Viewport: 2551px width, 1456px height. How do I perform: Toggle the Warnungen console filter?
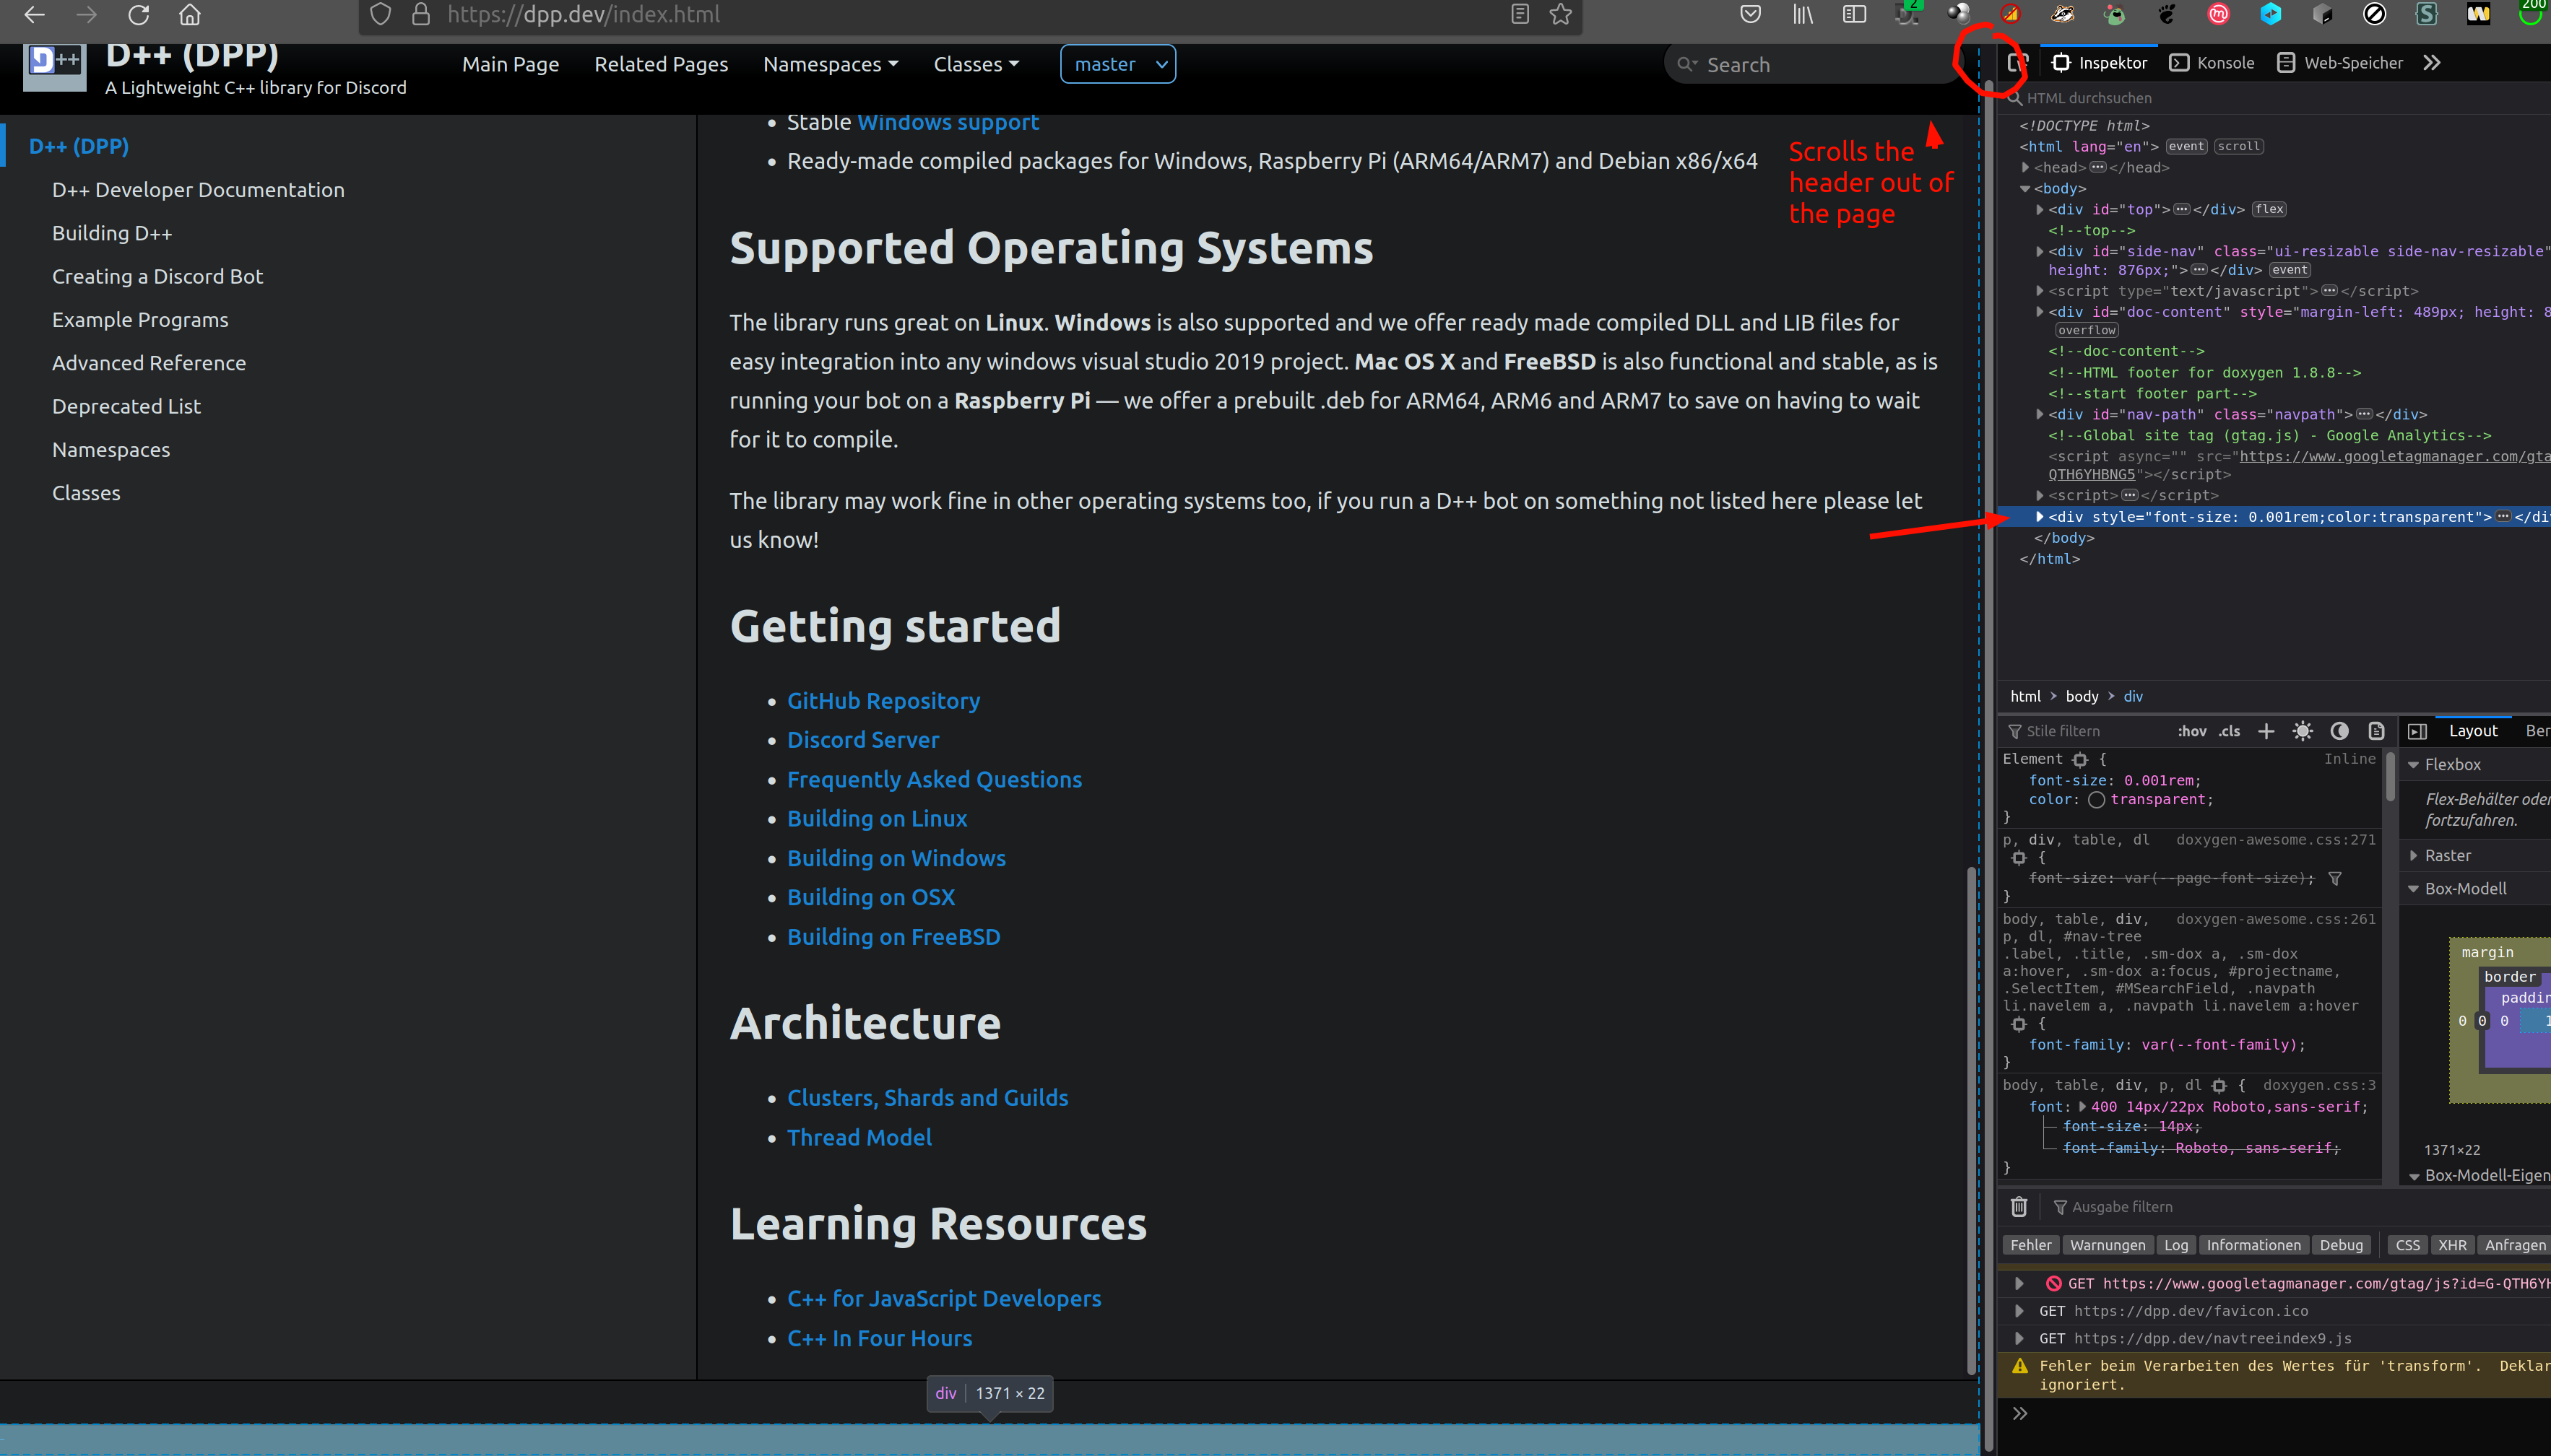[2107, 1245]
